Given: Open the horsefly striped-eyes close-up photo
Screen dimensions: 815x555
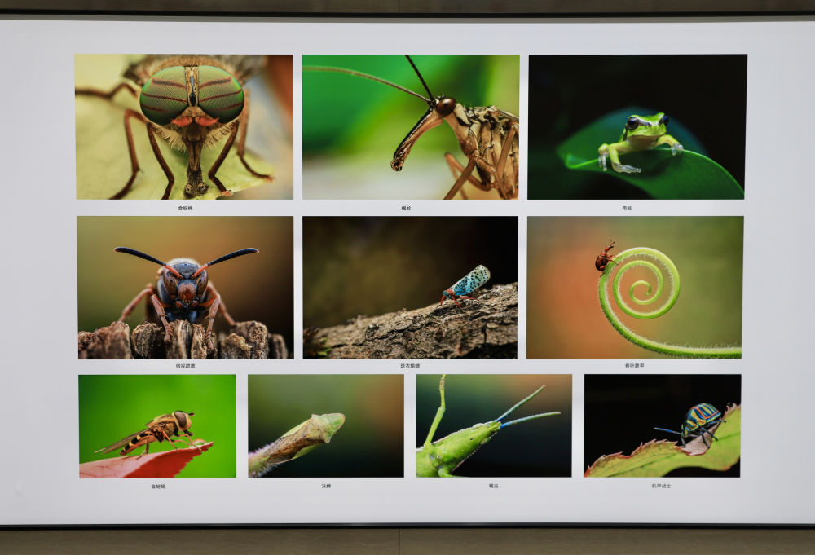Looking at the screenshot, I should point(184,127).
